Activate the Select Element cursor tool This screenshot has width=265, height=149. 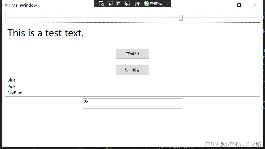110,4
